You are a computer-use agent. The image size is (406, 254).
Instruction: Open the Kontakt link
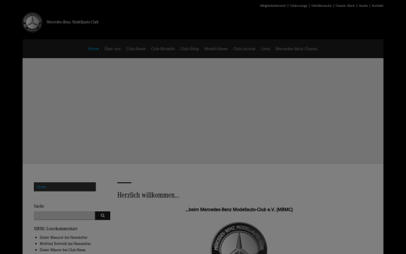click(x=378, y=5)
